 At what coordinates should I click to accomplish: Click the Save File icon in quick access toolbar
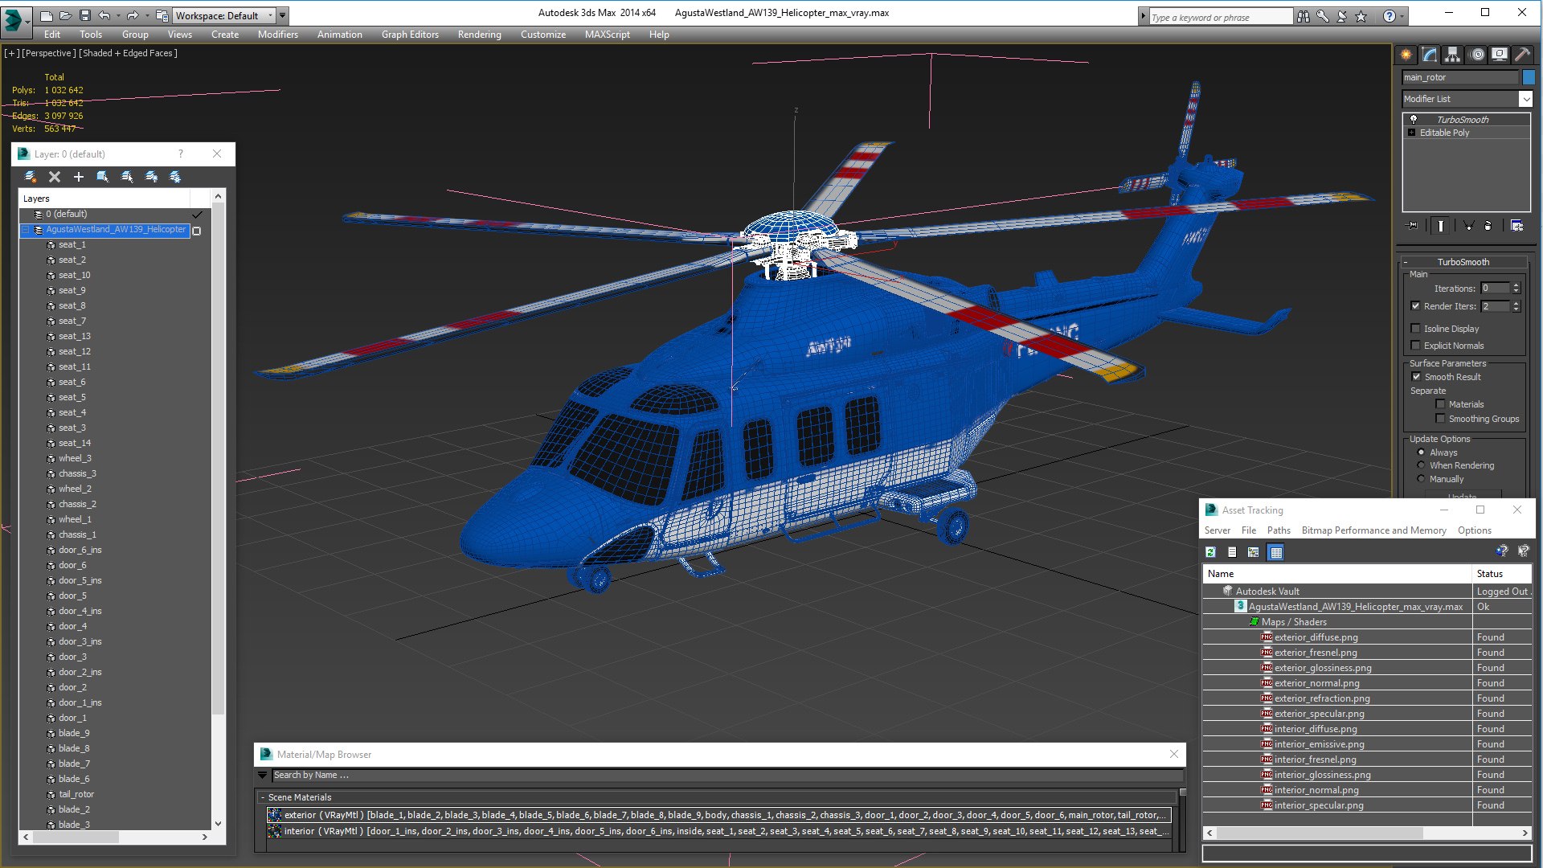84,15
